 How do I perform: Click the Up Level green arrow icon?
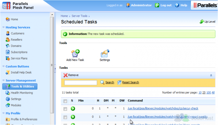point(202,22)
